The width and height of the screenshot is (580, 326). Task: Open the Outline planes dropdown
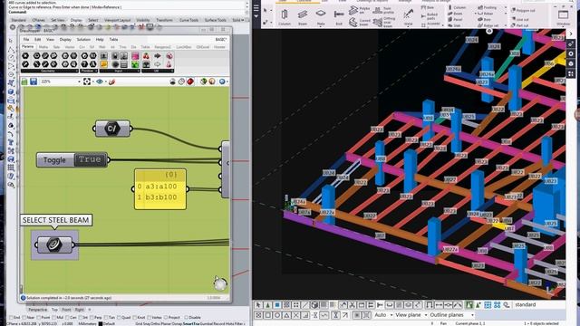point(451,315)
